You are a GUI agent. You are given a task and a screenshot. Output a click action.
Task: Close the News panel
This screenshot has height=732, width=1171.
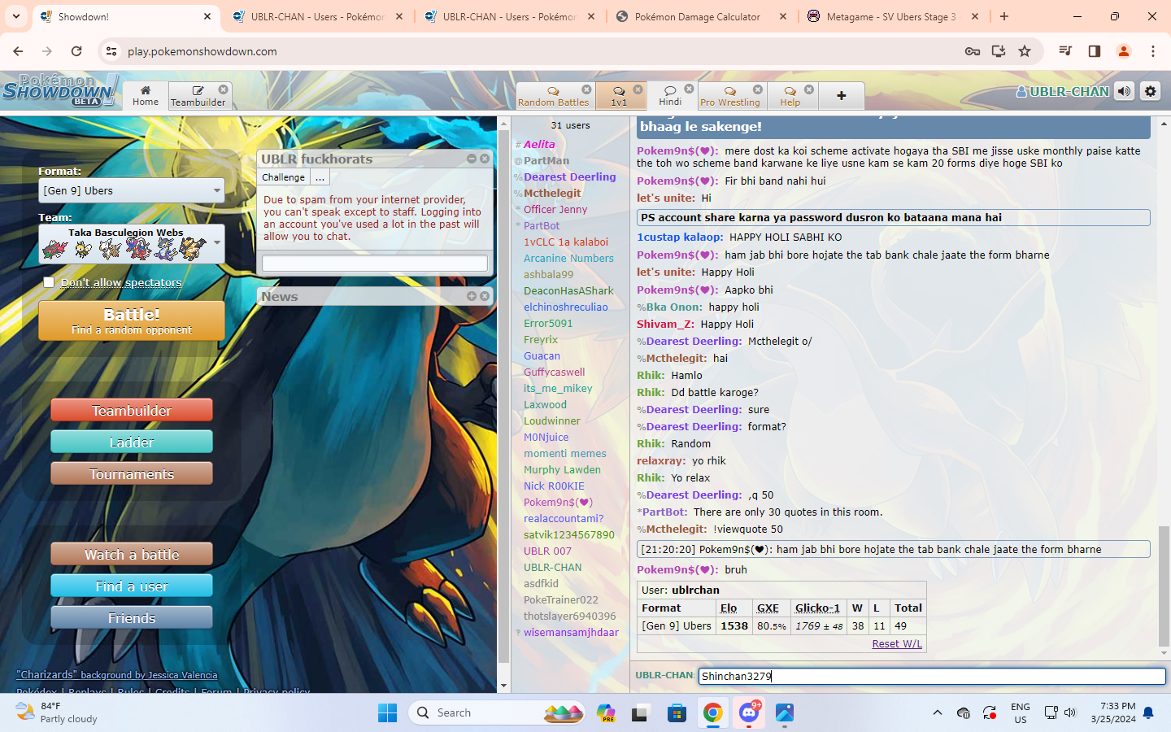coord(485,296)
